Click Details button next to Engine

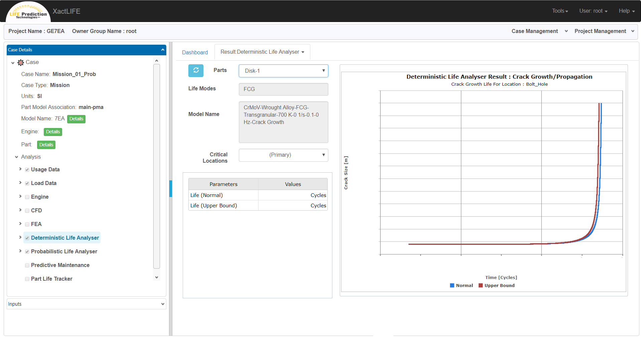coord(53,132)
